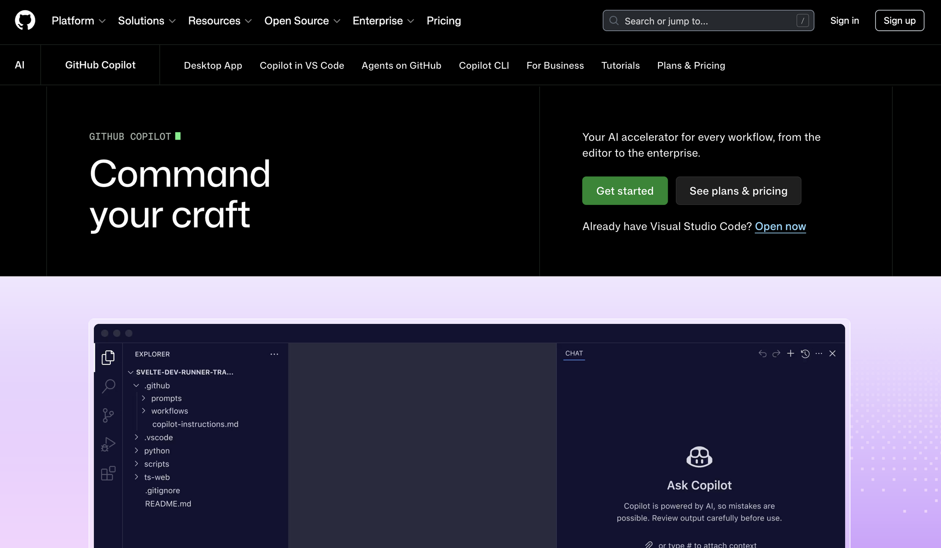This screenshot has height=548, width=941.
Task: Focus the Search or jump to field
Action: [x=708, y=21]
